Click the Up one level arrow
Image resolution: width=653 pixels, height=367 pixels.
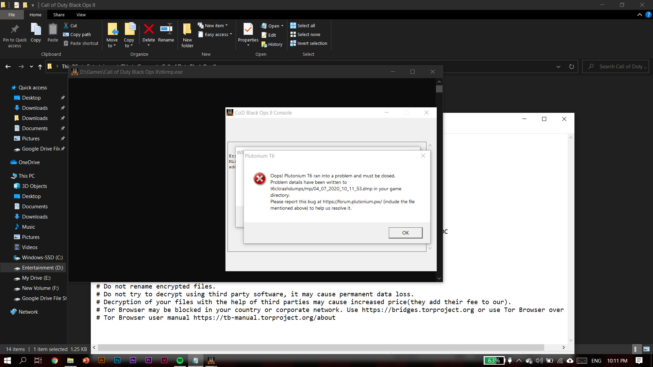click(40, 67)
